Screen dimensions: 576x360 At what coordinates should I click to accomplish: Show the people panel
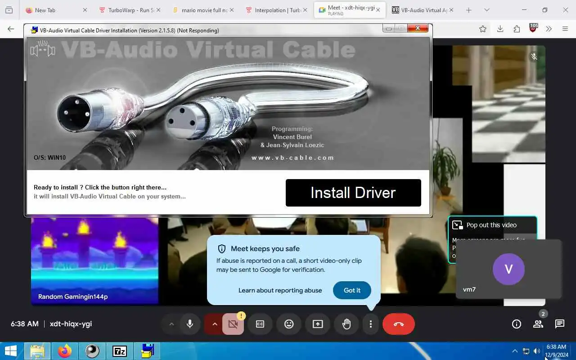(538, 324)
